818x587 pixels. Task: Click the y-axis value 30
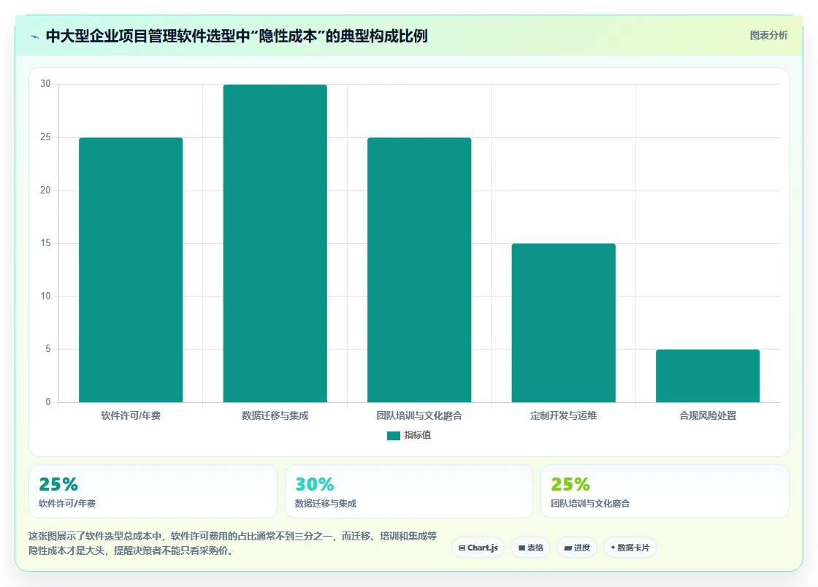[x=45, y=84]
